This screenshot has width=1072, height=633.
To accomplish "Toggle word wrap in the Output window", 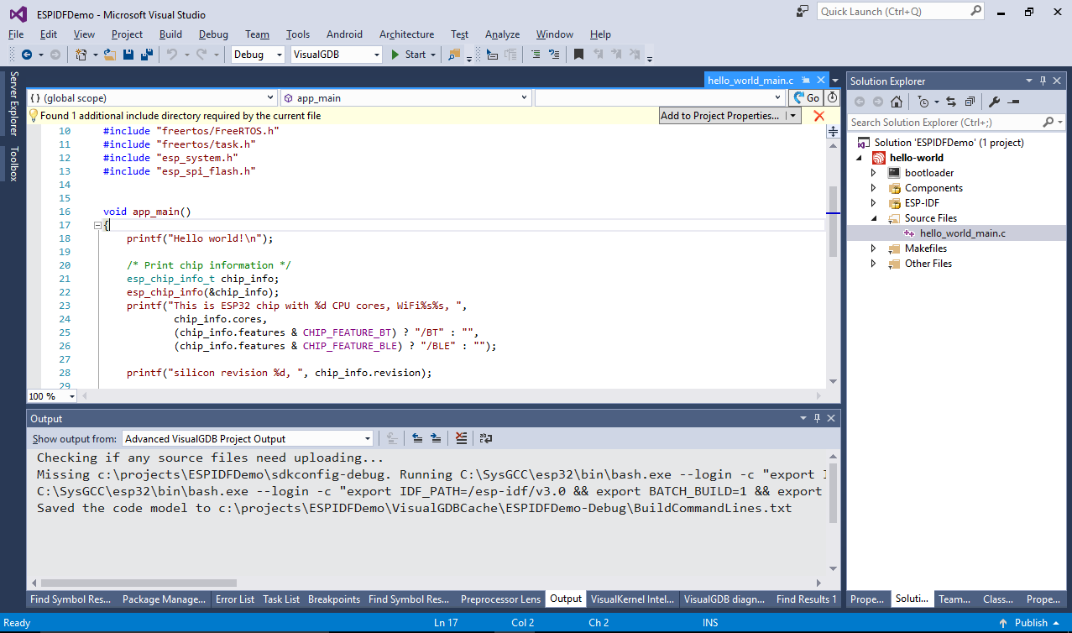I will [486, 437].
